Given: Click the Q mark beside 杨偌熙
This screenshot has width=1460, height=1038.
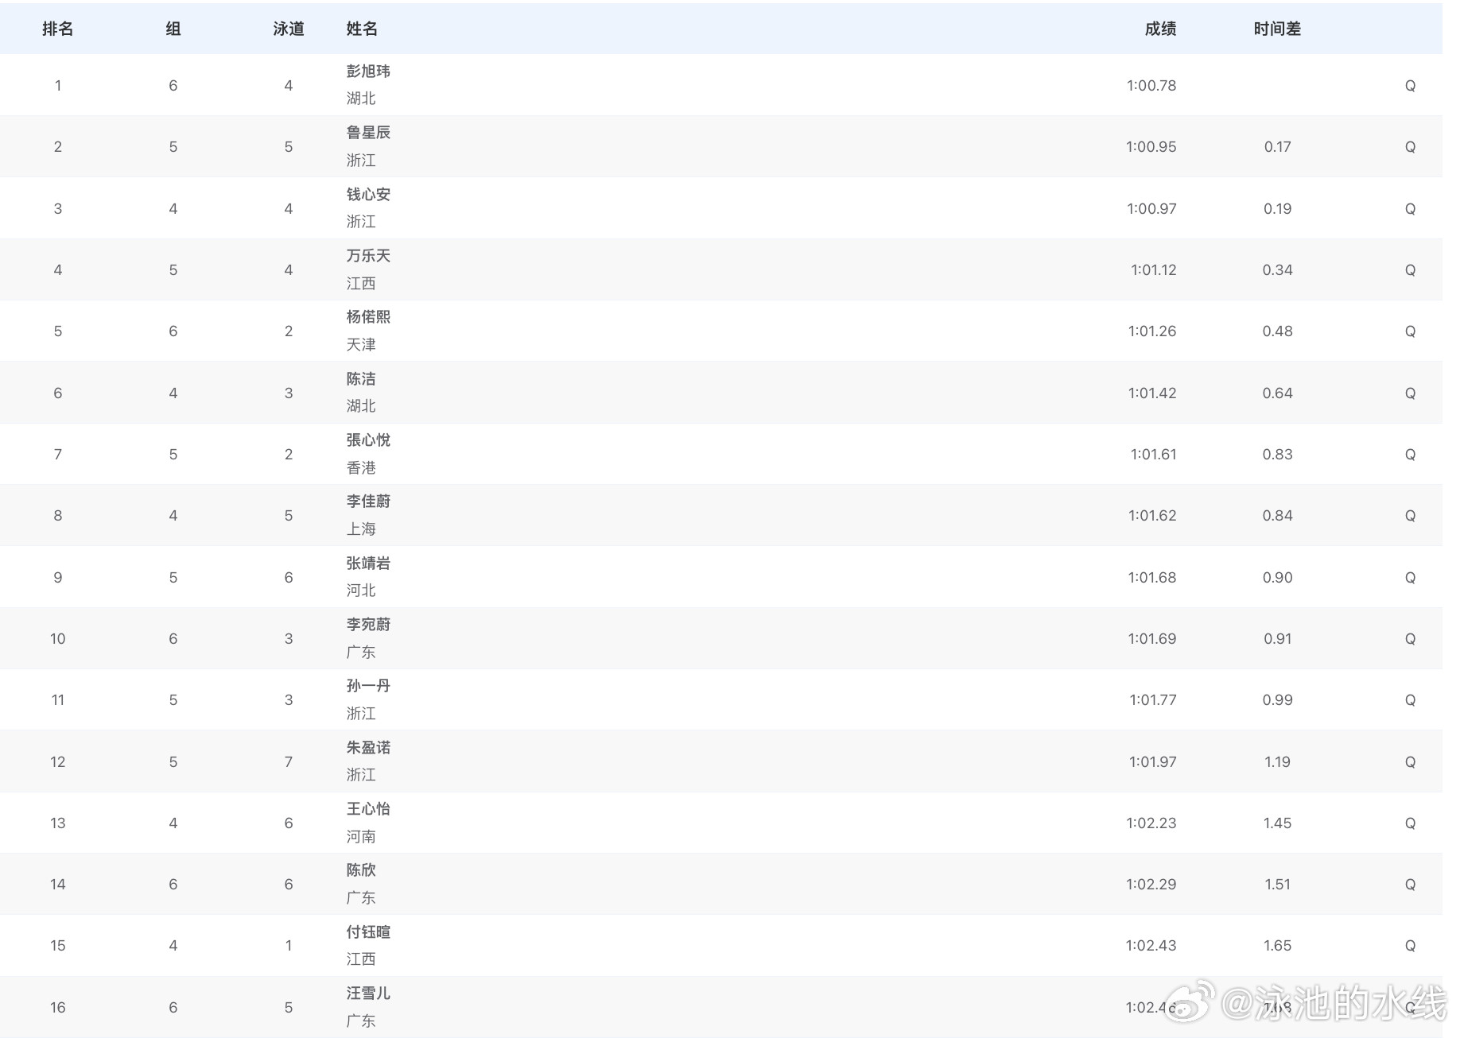Looking at the screenshot, I should 1411,331.
